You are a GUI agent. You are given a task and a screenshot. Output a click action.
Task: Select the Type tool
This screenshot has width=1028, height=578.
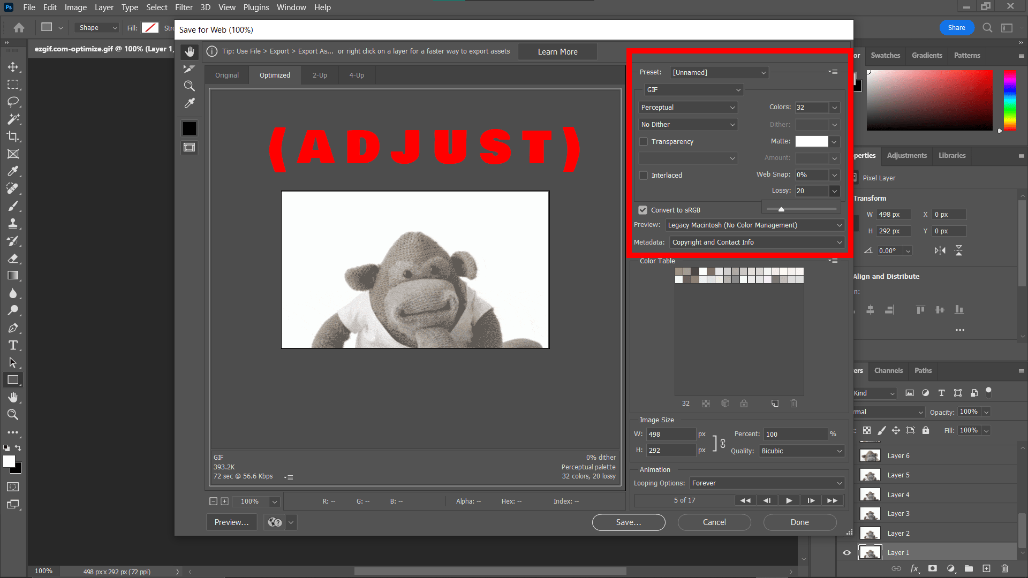pos(13,345)
